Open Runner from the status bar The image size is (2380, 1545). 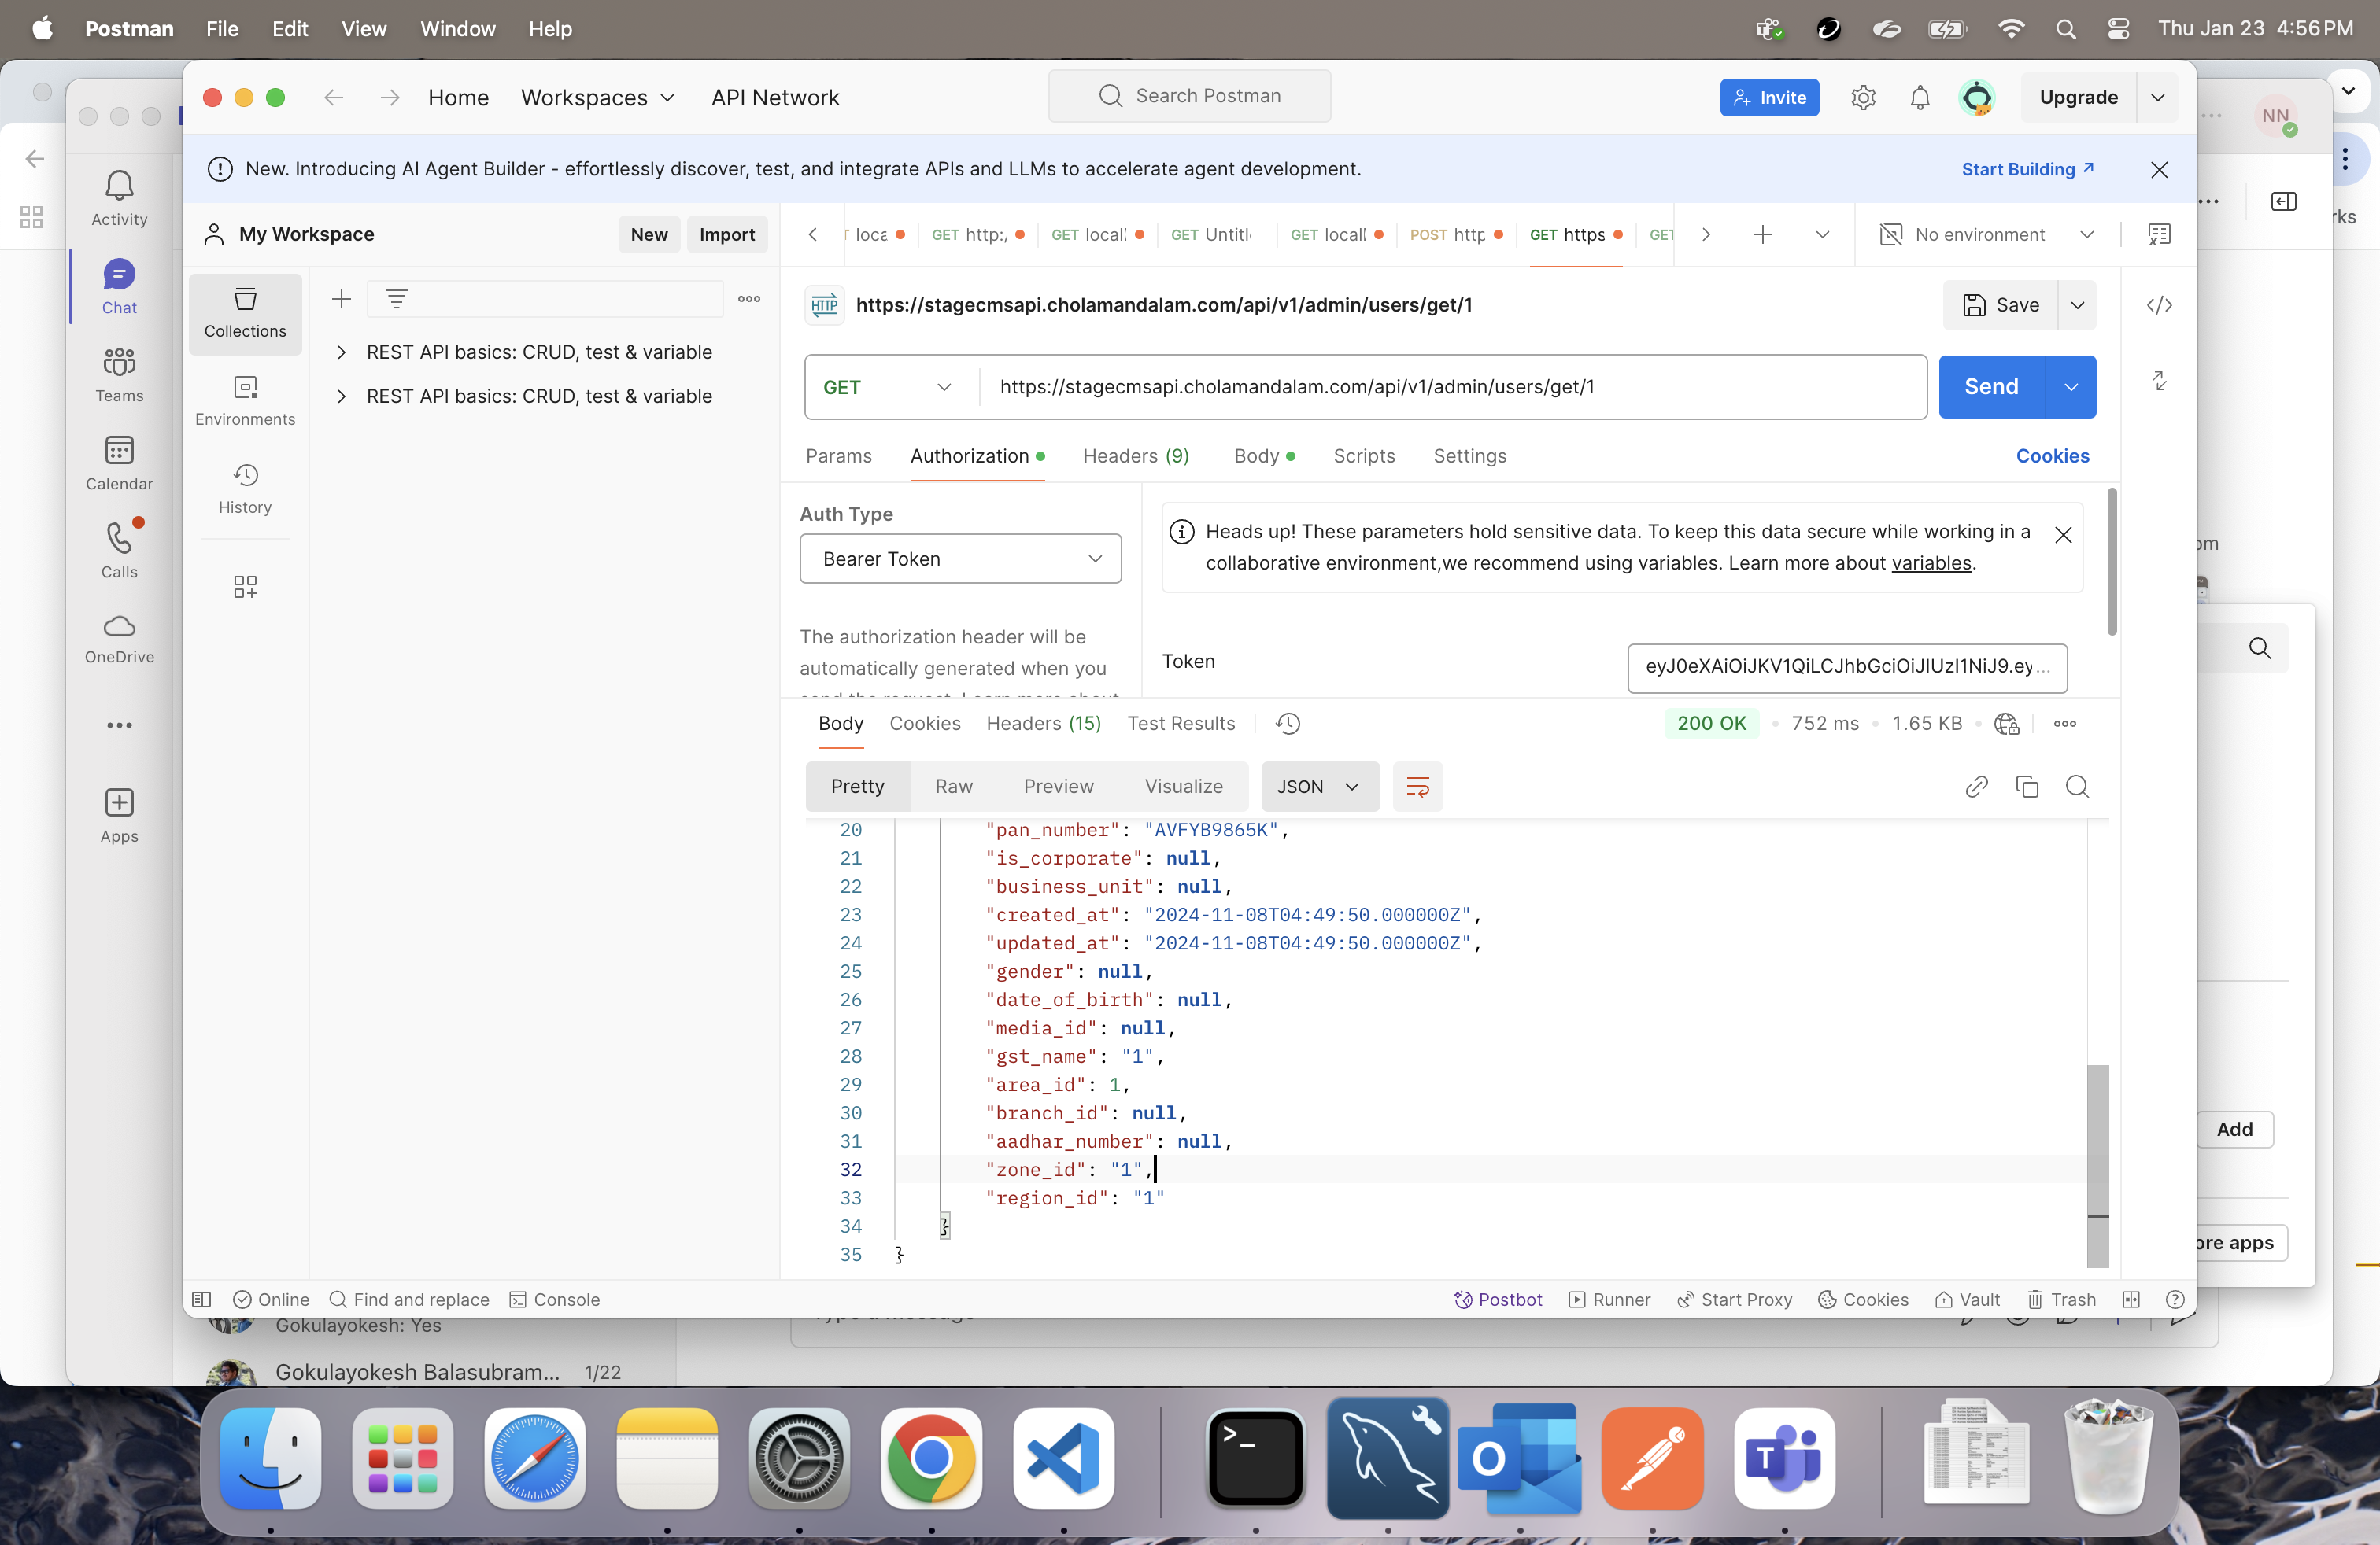tap(1609, 1299)
